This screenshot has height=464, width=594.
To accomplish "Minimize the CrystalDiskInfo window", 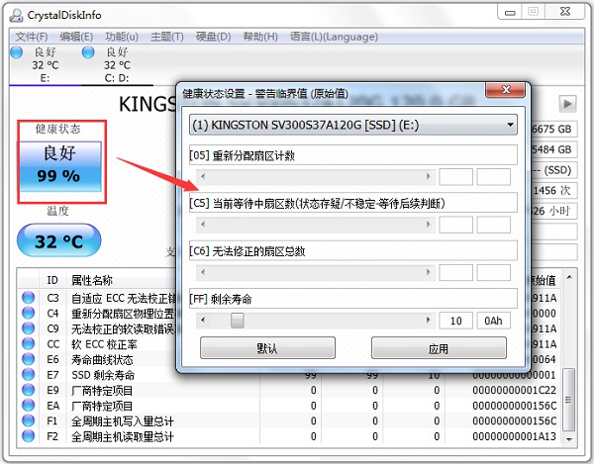I will coord(510,13).
